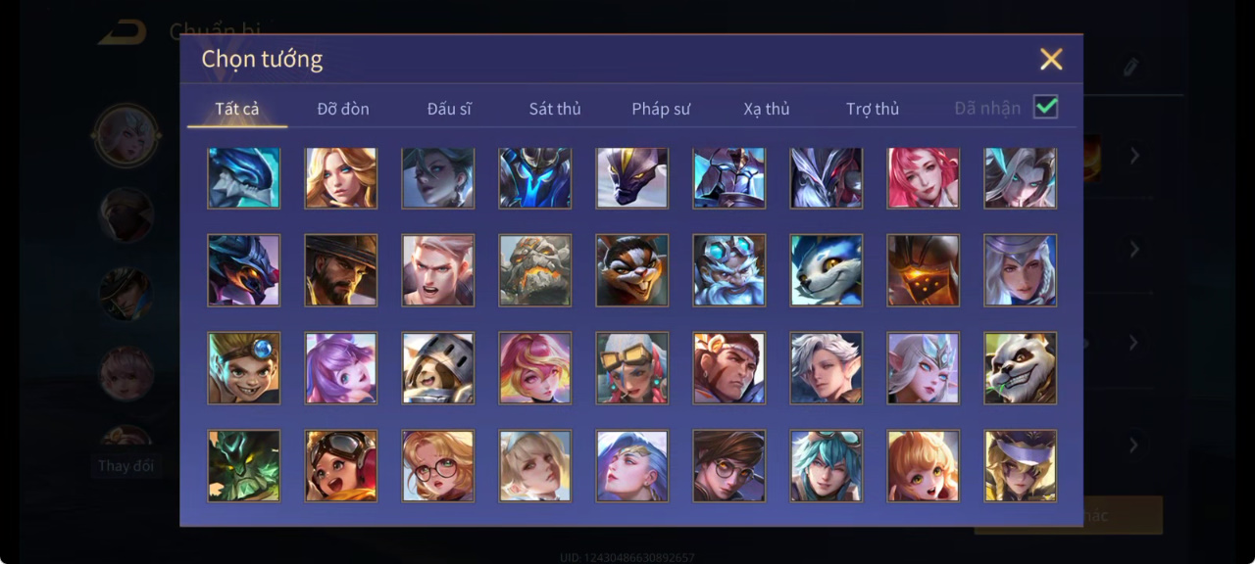Switch to the Trợ thủ tab
This screenshot has height=564, width=1255.
tap(873, 109)
